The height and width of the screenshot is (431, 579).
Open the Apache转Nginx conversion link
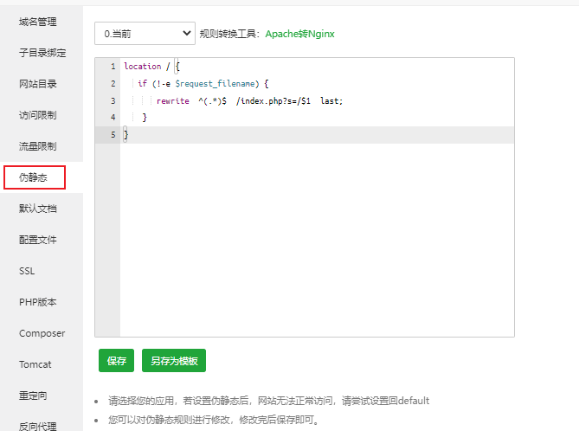299,34
